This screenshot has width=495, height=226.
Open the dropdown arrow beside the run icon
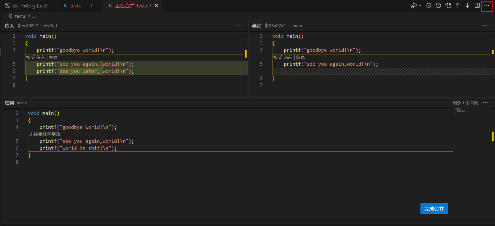click(x=420, y=6)
